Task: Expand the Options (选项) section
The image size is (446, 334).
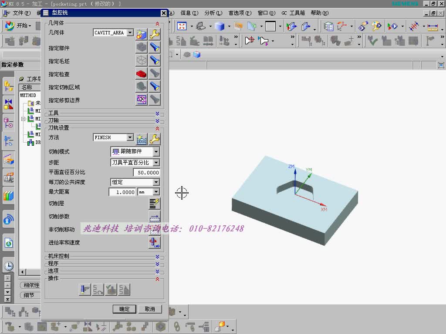Action: [x=157, y=271]
